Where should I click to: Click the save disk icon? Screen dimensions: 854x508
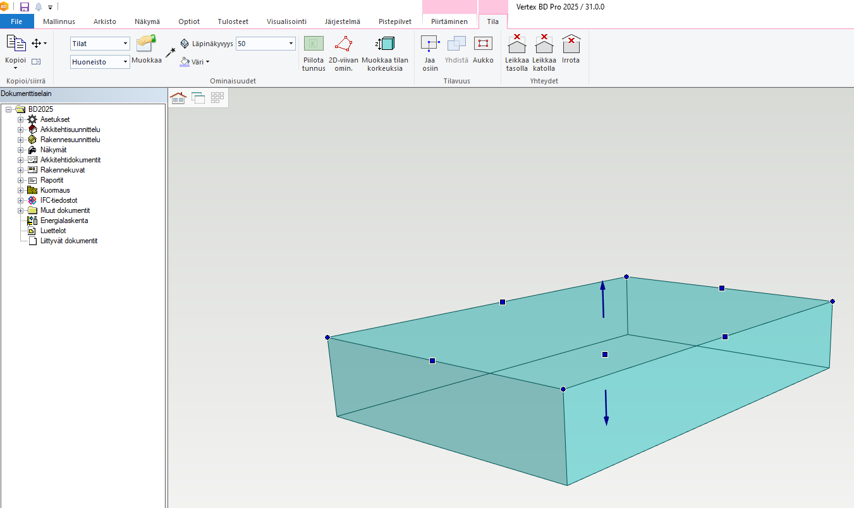pyautogui.click(x=25, y=7)
